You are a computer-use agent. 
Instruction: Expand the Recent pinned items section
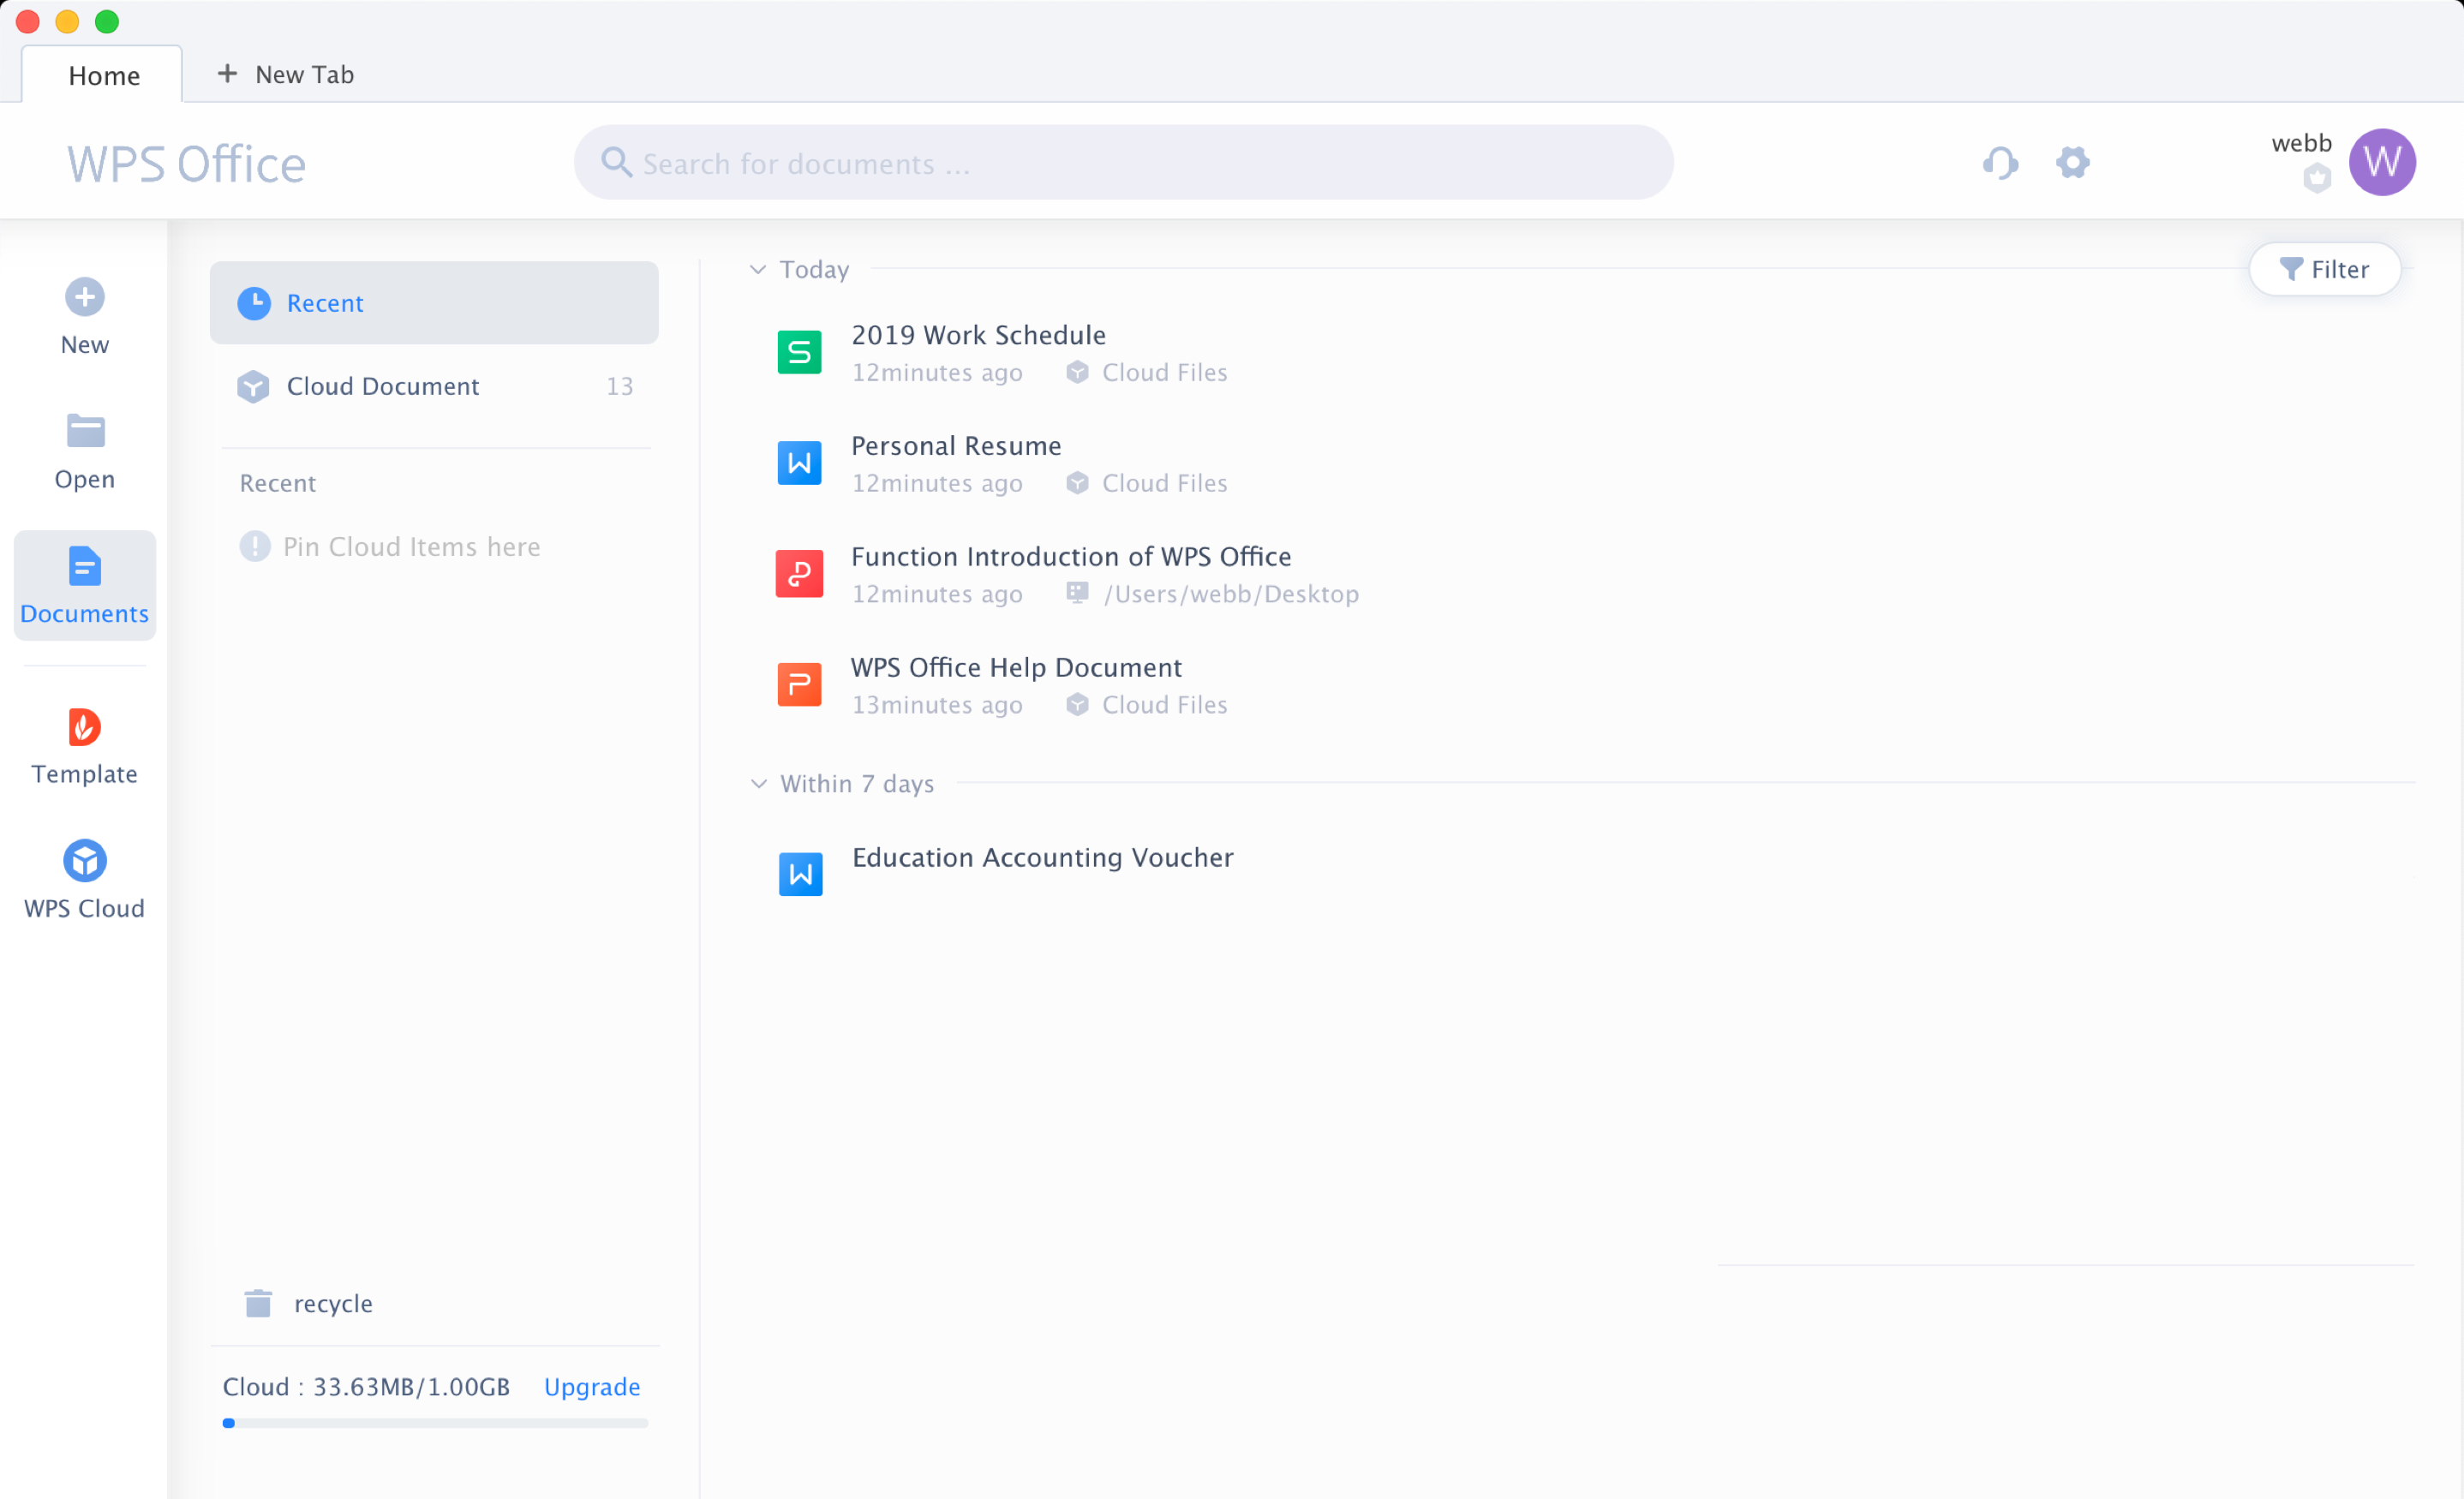(x=280, y=482)
